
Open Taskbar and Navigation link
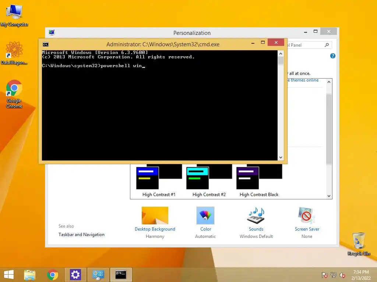pos(81,235)
